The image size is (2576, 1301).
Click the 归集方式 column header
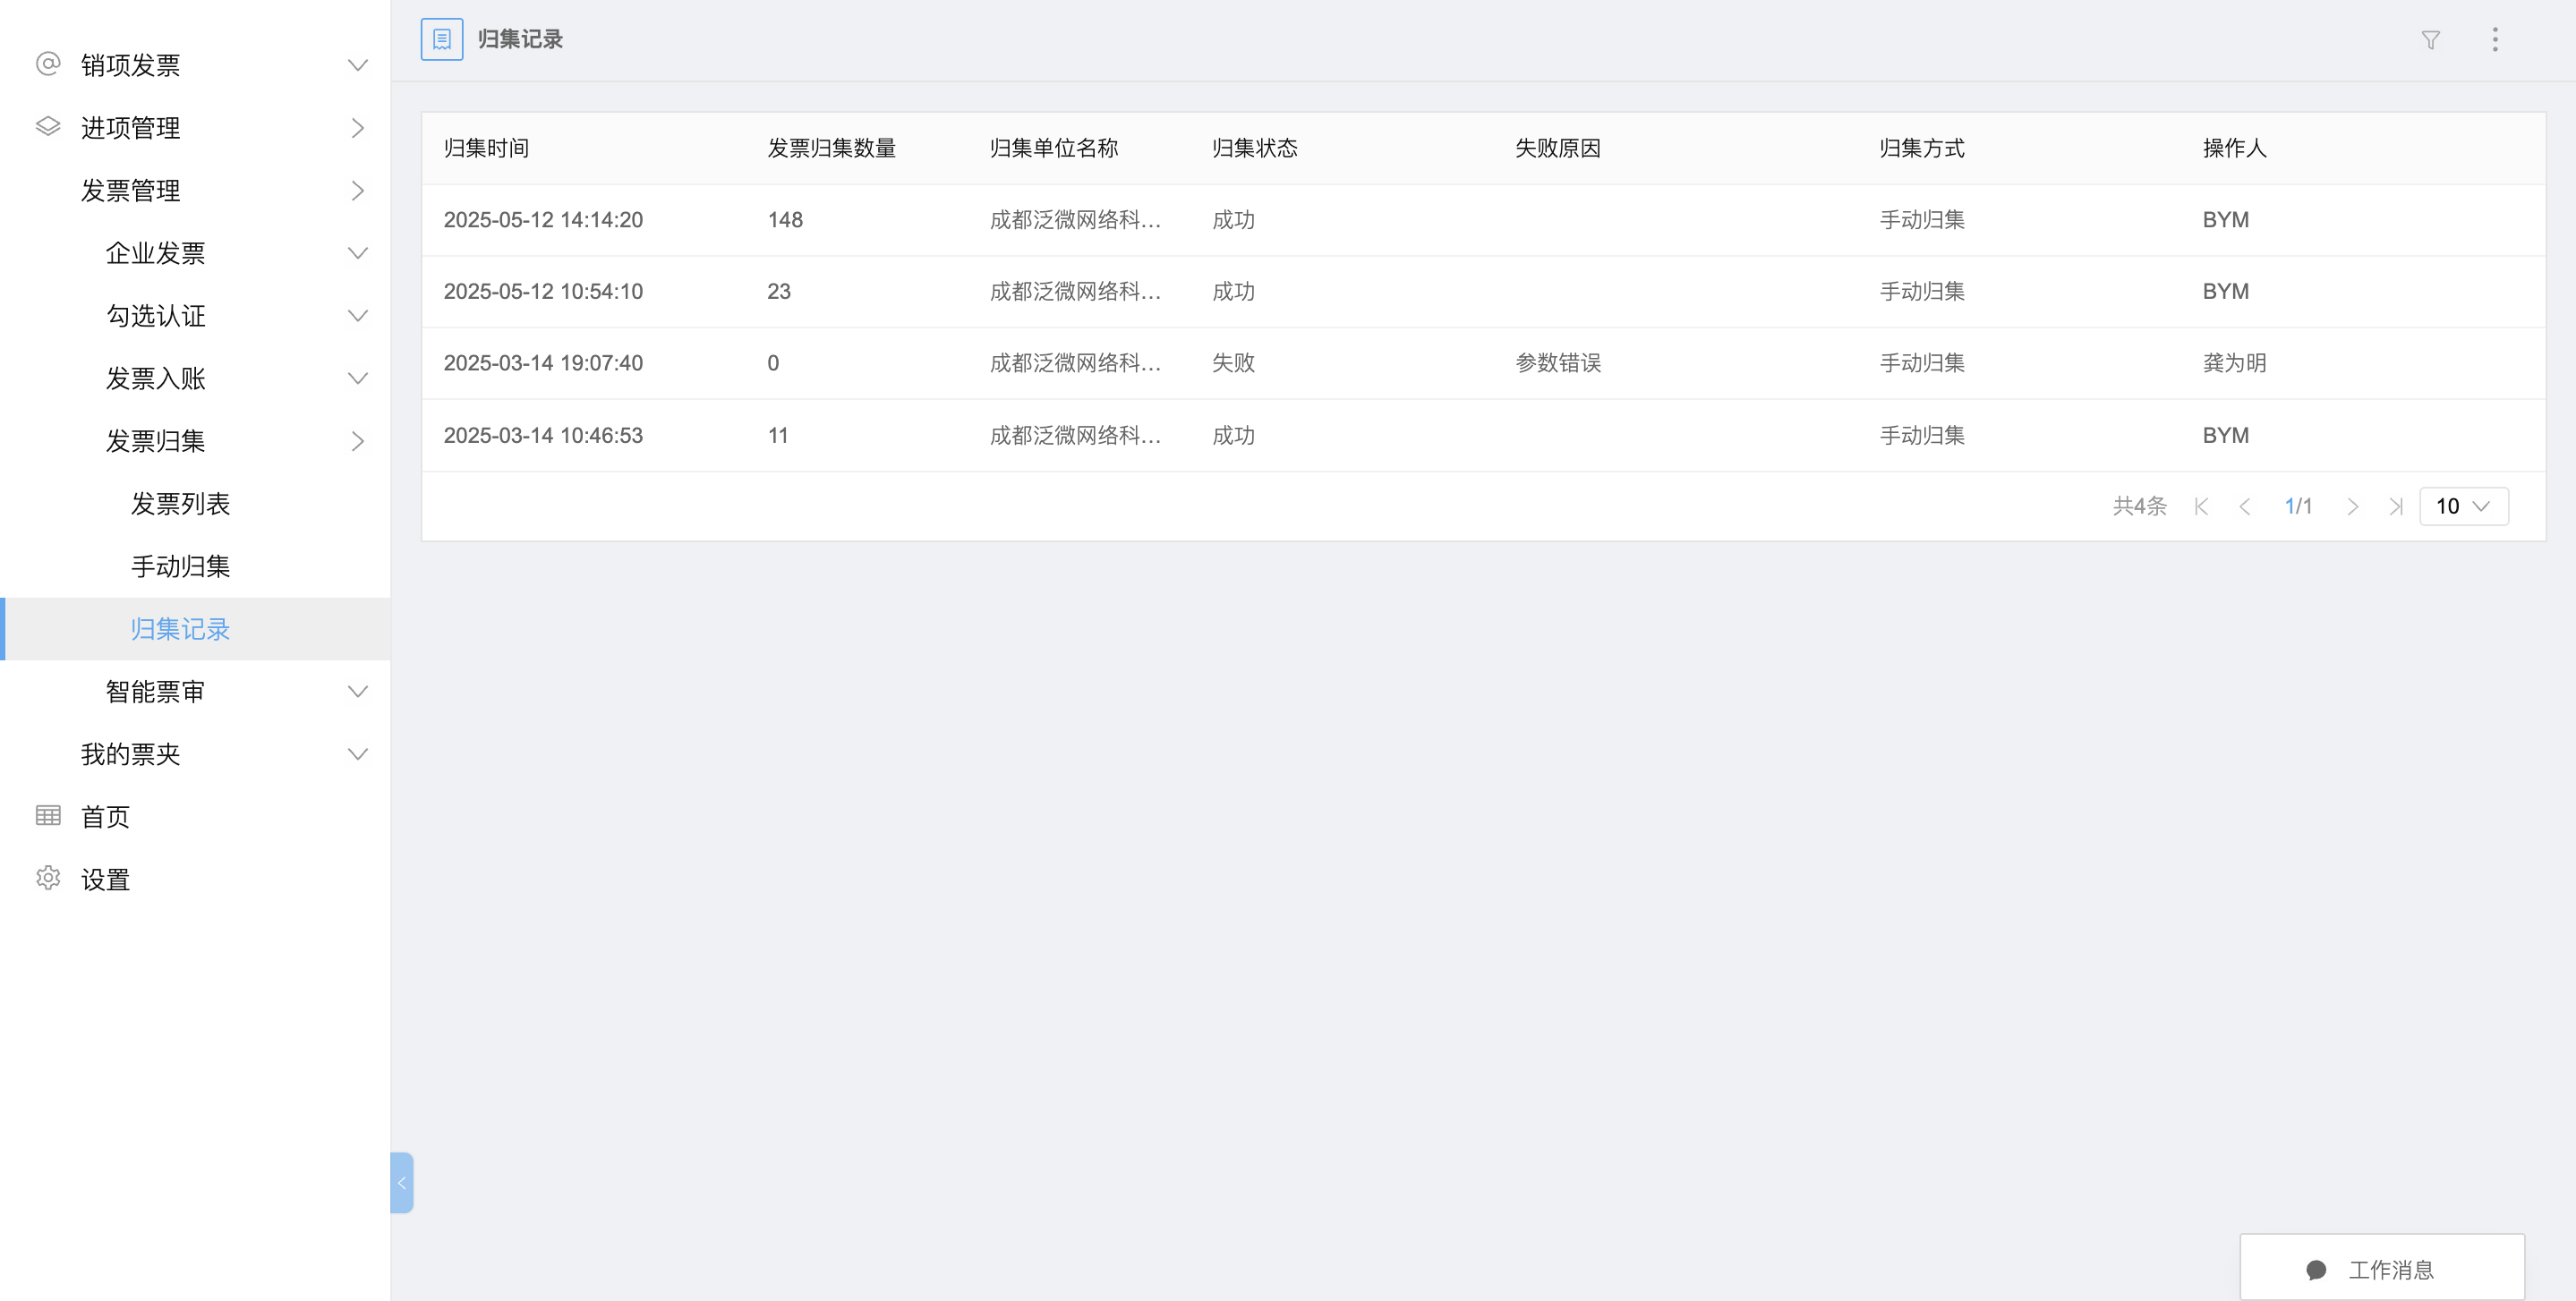click(x=1921, y=148)
